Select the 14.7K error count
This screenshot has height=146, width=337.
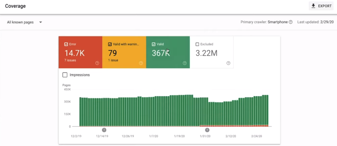point(74,53)
